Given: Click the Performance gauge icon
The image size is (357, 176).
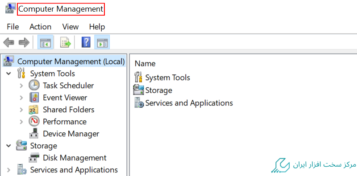Looking at the screenshot, I should (34, 122).
